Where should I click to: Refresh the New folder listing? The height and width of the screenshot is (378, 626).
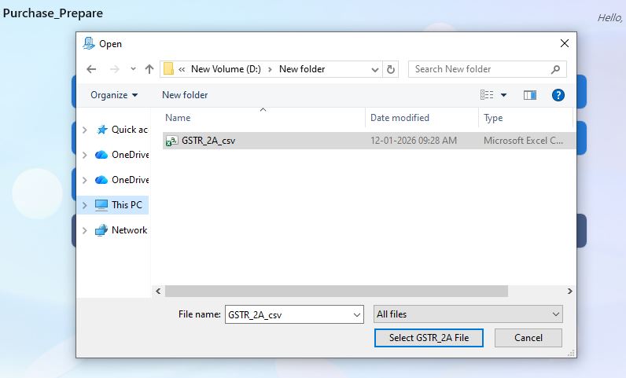click(x=392, y=69)
